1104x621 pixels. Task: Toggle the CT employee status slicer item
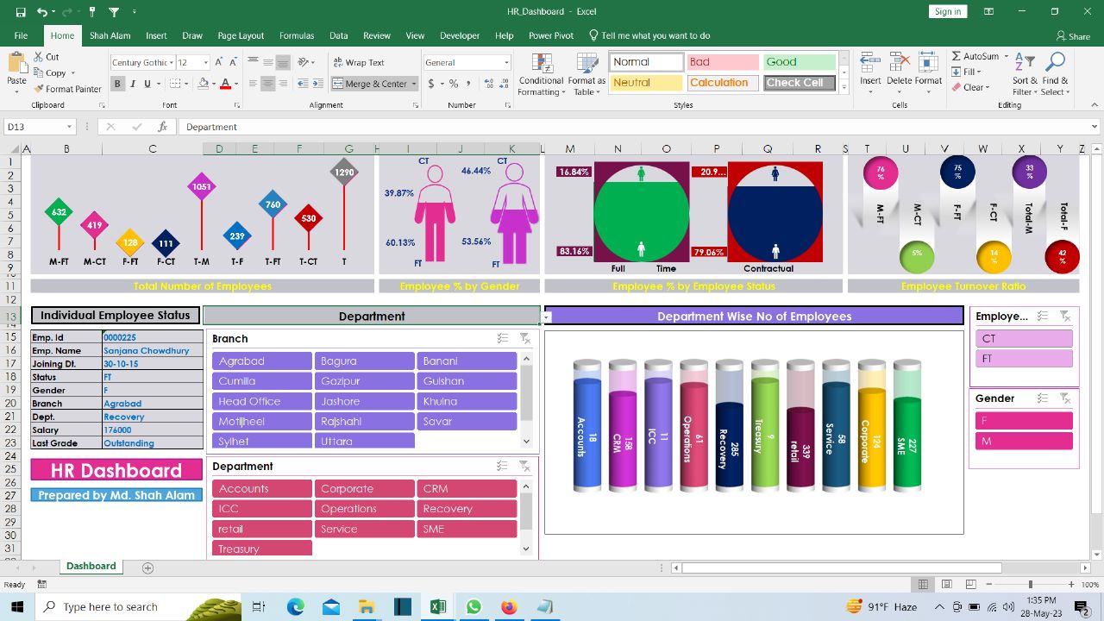point(1024,339)
